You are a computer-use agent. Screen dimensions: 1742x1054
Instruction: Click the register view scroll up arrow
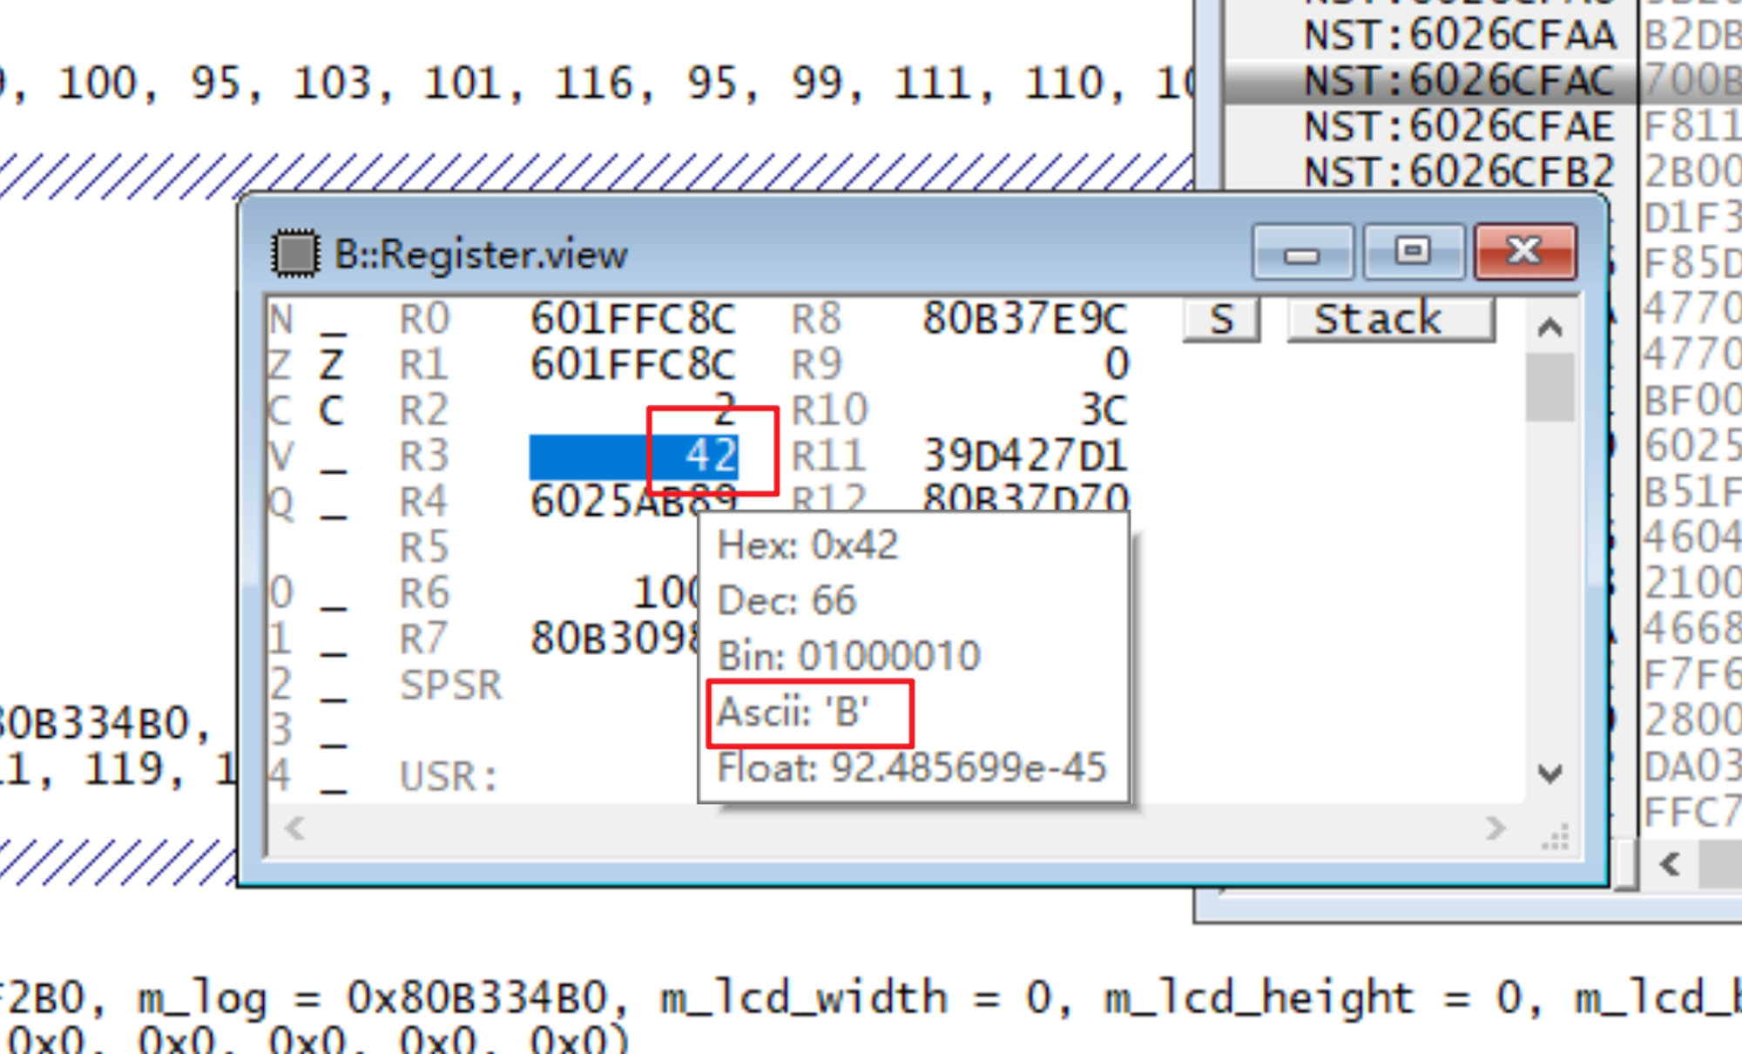1550,328
